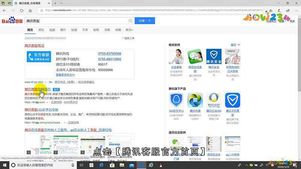301x169 pixels.
Task: Expand 展开 in 相关软件 section
Action: pos(236,45)
